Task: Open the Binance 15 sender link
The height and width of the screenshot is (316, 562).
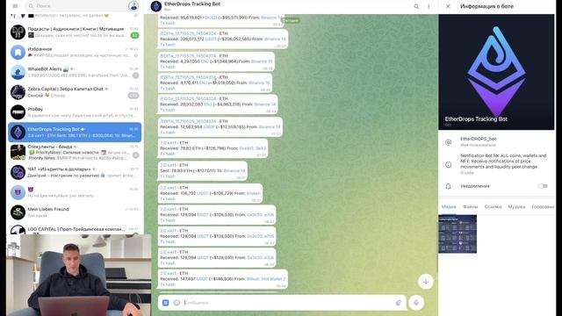Action: pyautogui.click(x=262, y=61)
